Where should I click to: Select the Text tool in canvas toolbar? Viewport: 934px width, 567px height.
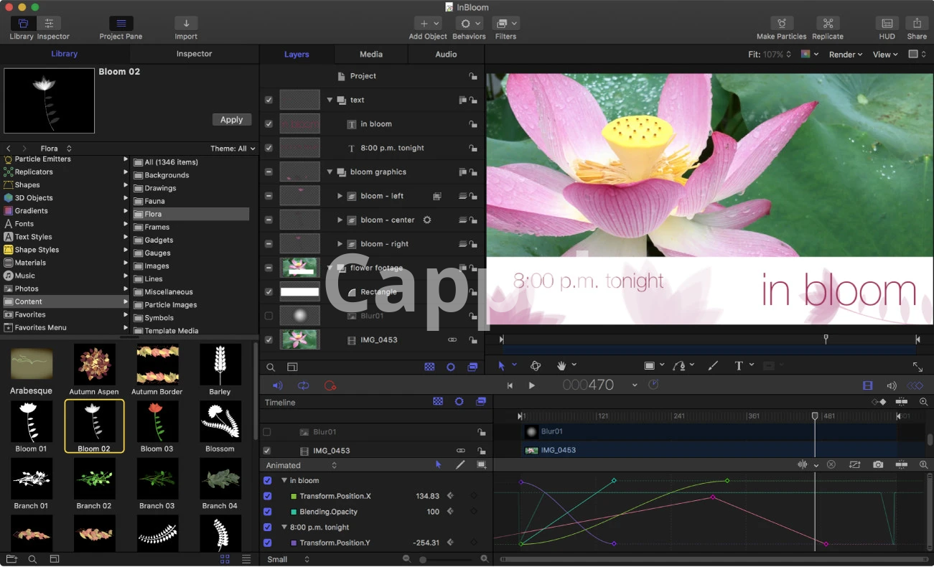coord(739,365)
